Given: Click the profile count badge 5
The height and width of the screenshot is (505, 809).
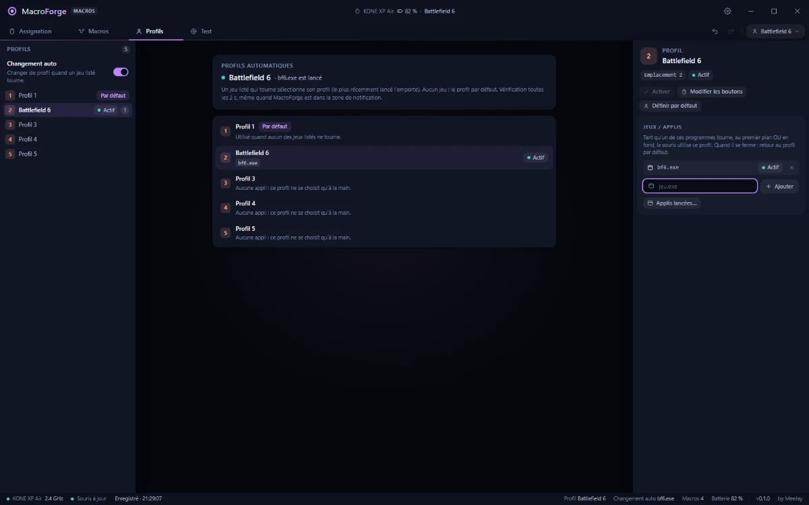Looking at the screenshot, I should [125, 49].
